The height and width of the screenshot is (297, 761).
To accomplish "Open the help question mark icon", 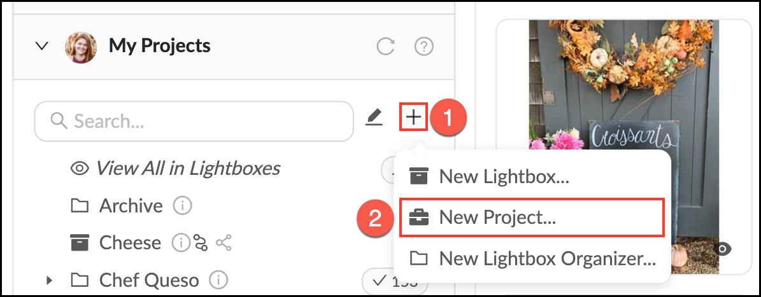I will pos(423,46).
